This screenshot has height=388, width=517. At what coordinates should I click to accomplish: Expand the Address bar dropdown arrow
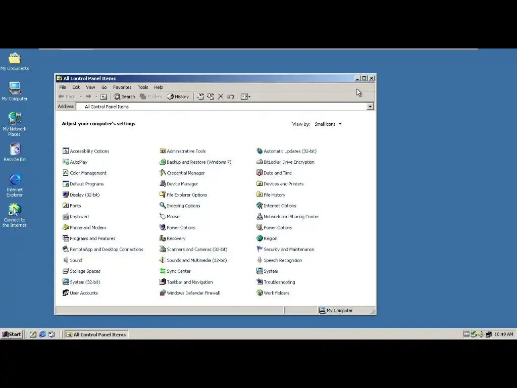click(x=370, y=106)
